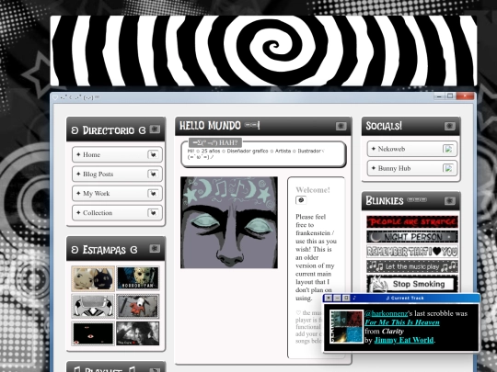Close the Current Track popup window
497x372 pixels.
click(329, 298)
